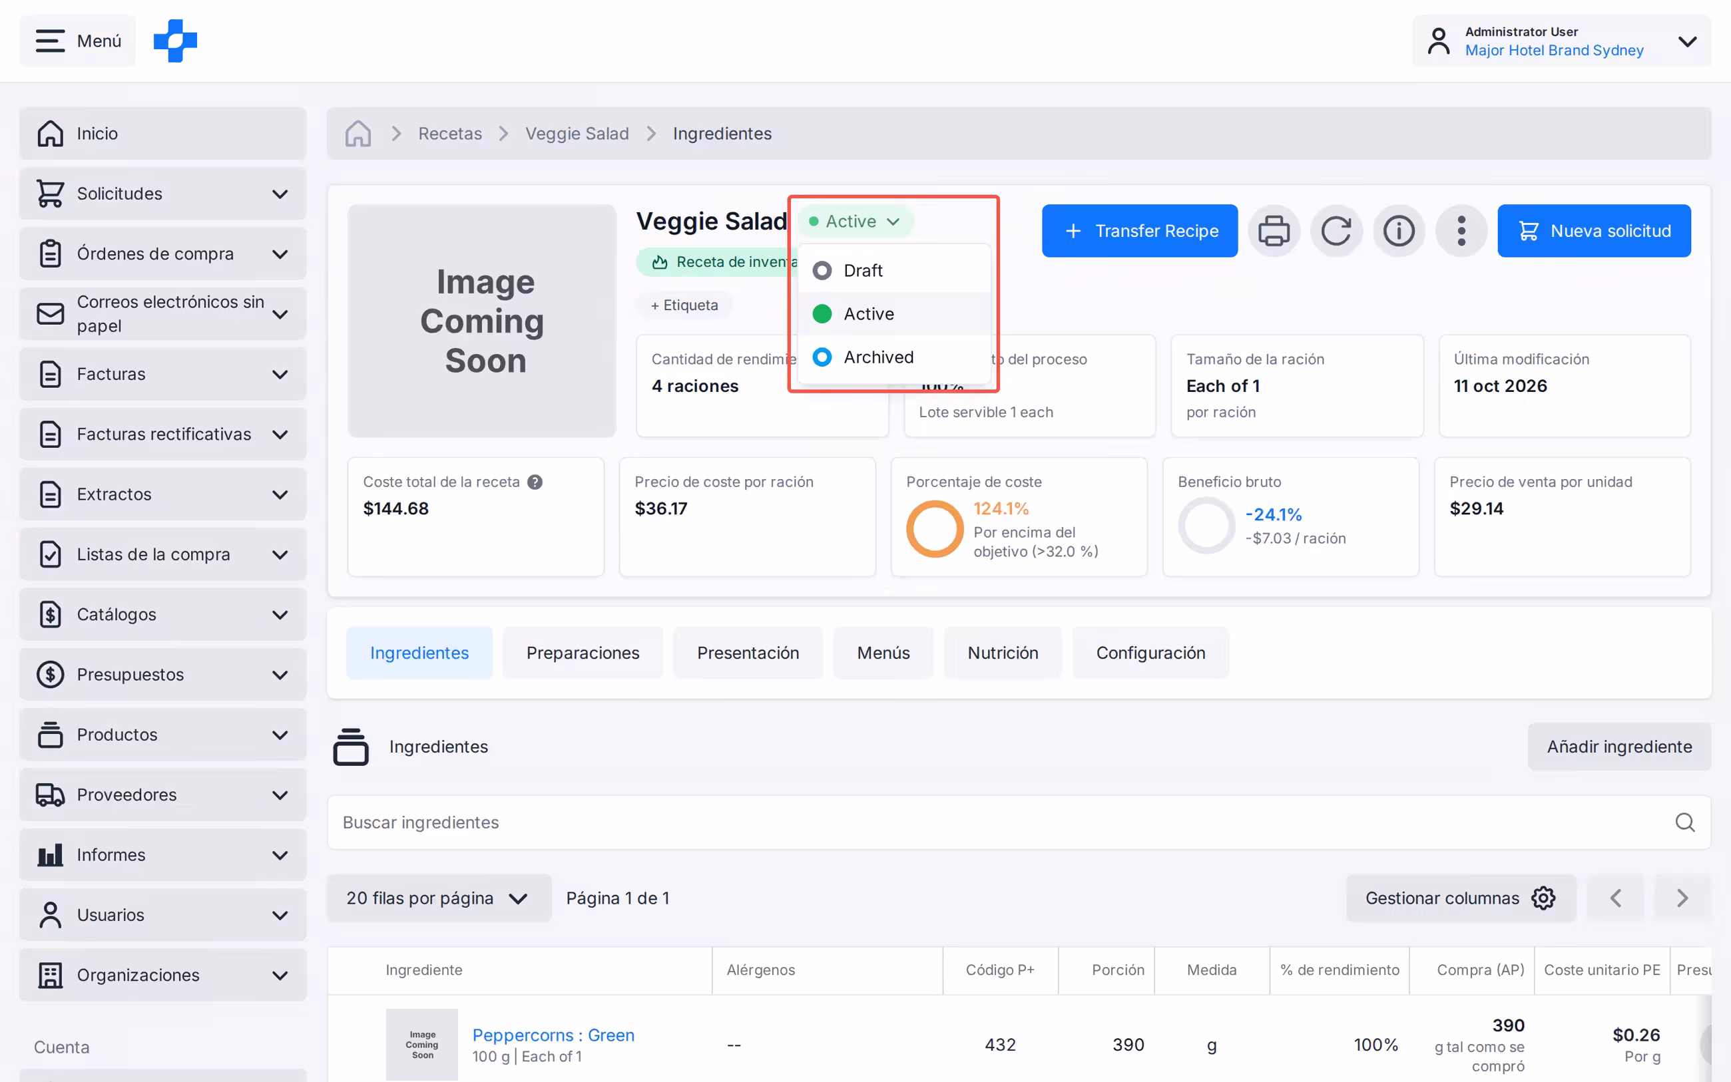
Task: Switch to the Preparaciones tab
Action: click(583, 653)
